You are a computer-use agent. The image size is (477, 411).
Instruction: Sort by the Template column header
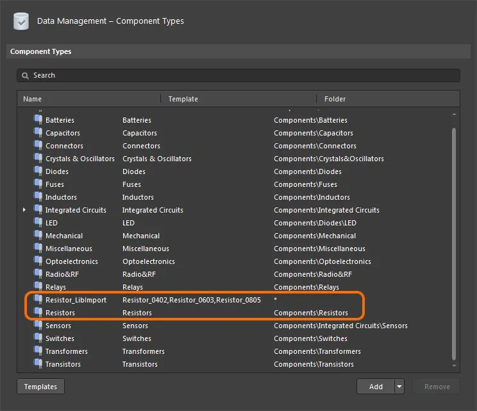tap(183, 99)
